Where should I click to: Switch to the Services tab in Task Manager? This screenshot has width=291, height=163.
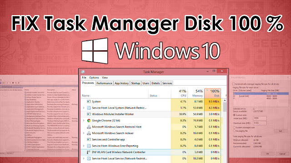coord(167,83)
